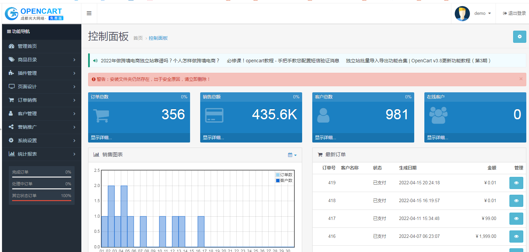The image size is (529, 252).
Task: Open the demo user dropdown
Action: tap(482, 13)
